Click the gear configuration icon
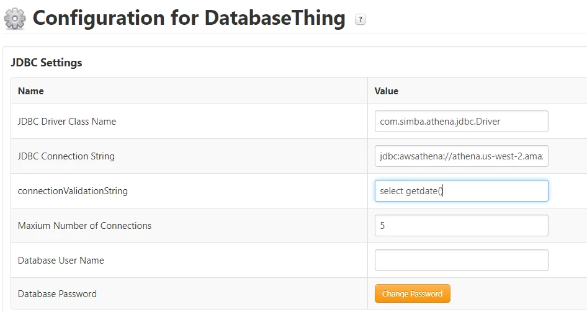The image size is (587, 312). [15, 19]
